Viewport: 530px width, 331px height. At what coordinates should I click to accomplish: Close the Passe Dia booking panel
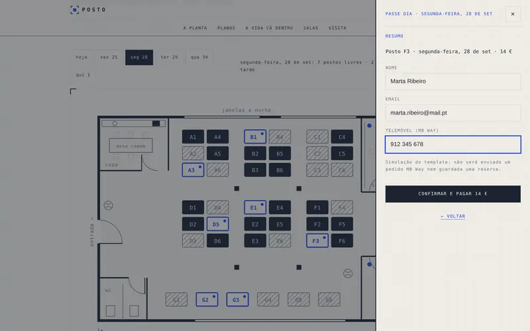click(513, 14)
